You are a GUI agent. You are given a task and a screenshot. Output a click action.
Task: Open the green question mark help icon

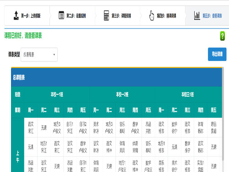(x=223, y=36)
